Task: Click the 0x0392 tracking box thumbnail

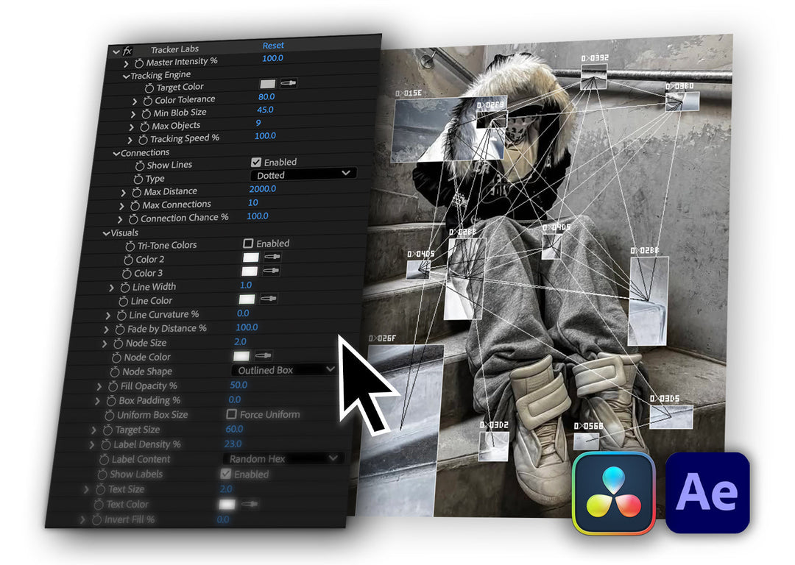Action: 593,78
